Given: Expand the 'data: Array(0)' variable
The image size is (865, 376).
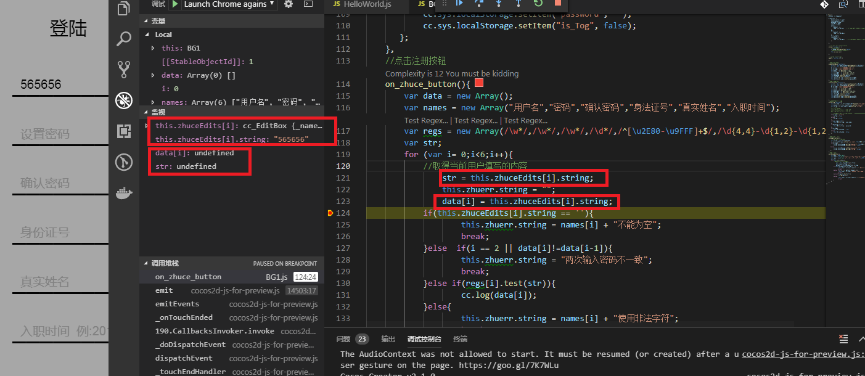Looking at the screenshot, I should click(x=153, y=75).
